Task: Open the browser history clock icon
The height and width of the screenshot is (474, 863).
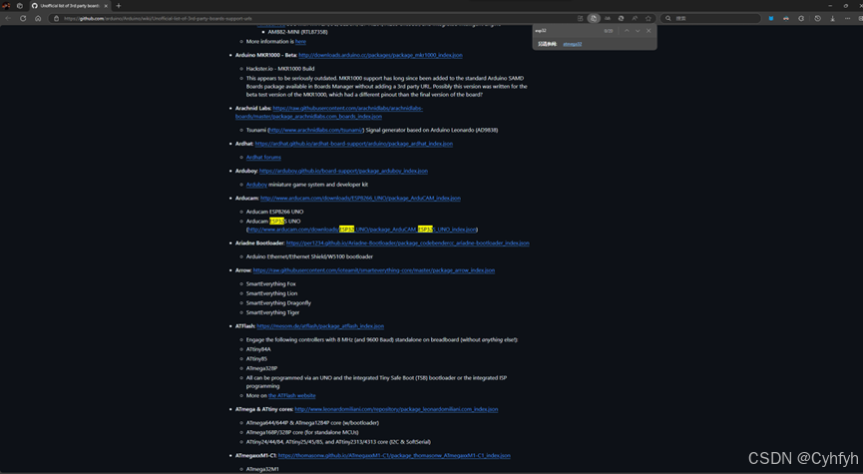Action: (818, 18)
